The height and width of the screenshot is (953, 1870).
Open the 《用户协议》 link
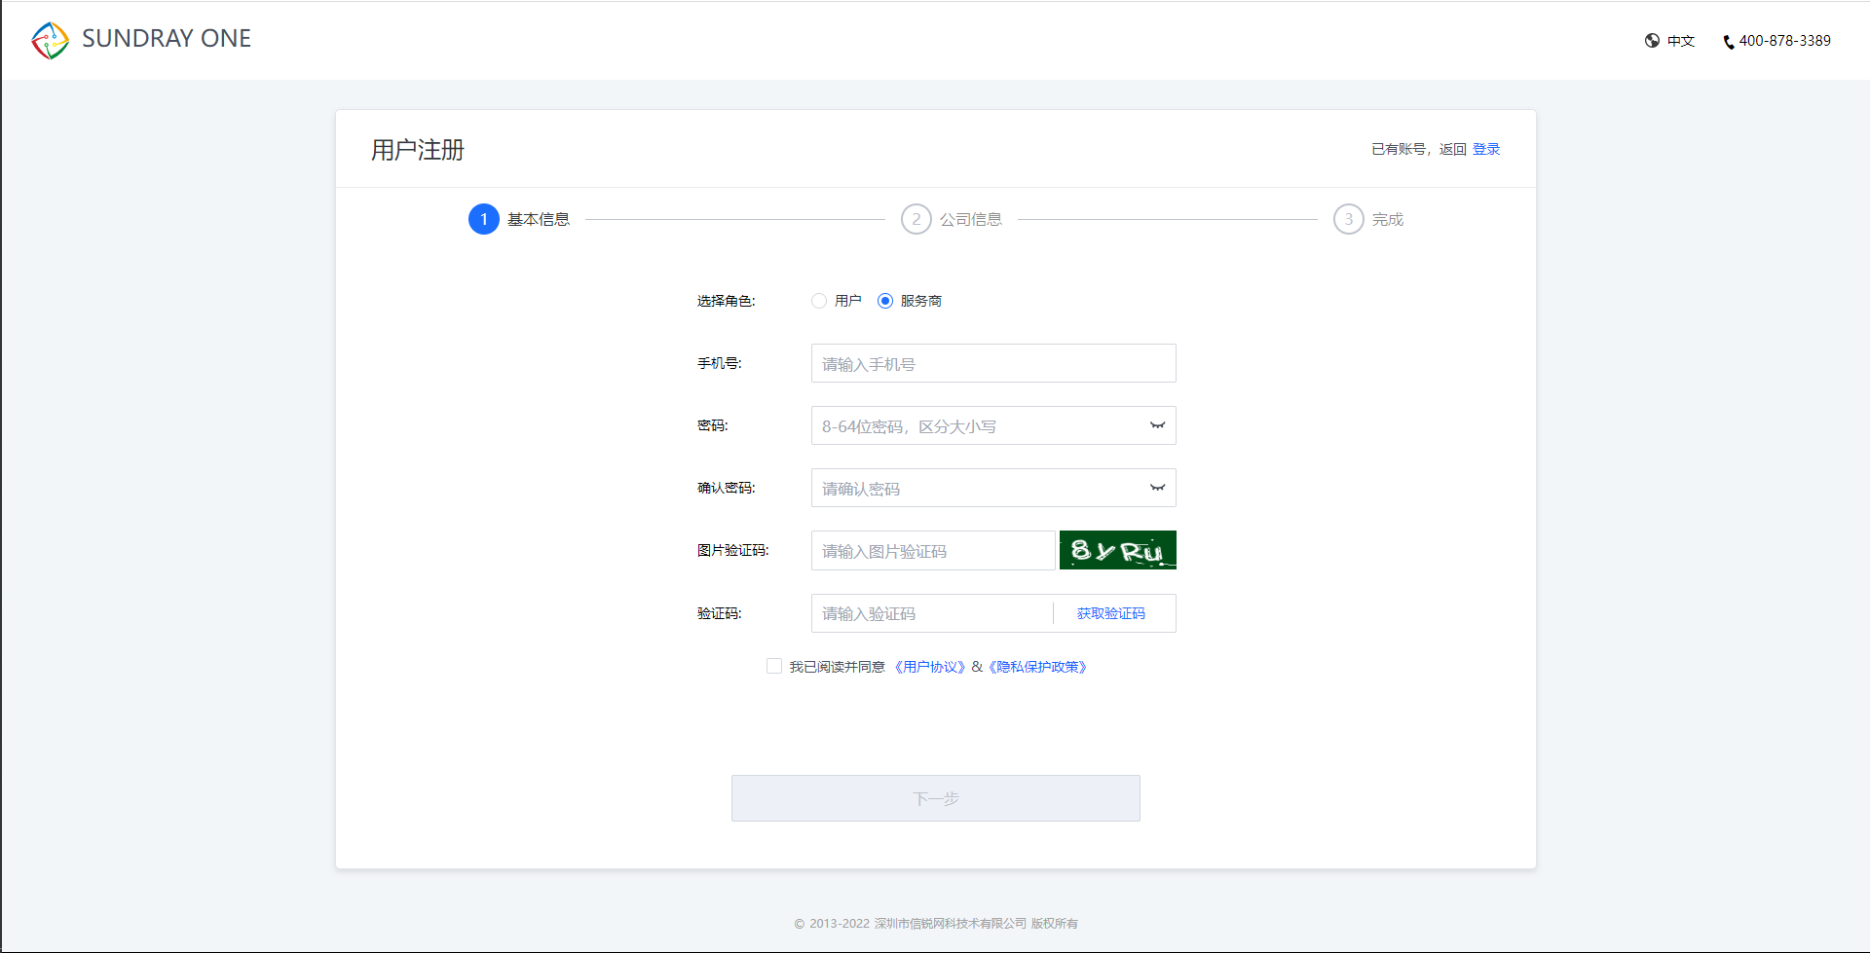pyautogui.click(x=929, y=667)
